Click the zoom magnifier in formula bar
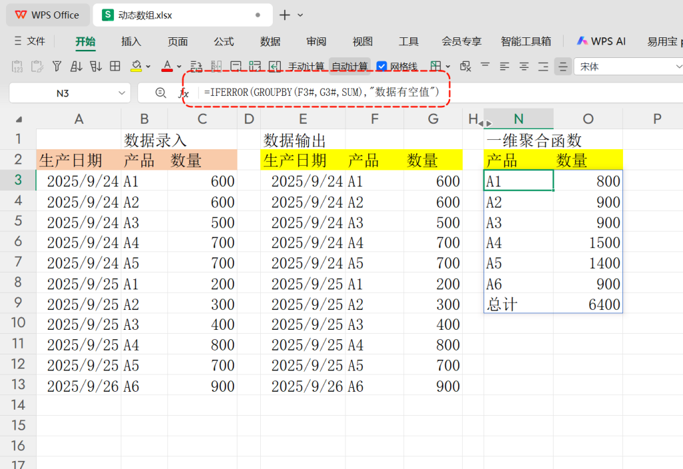 point(161,93)
